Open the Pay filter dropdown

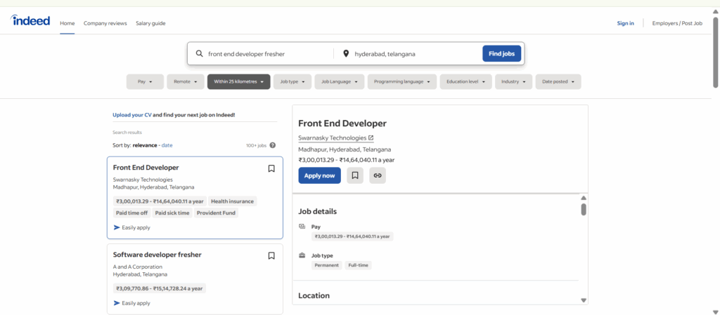[145, 81]
